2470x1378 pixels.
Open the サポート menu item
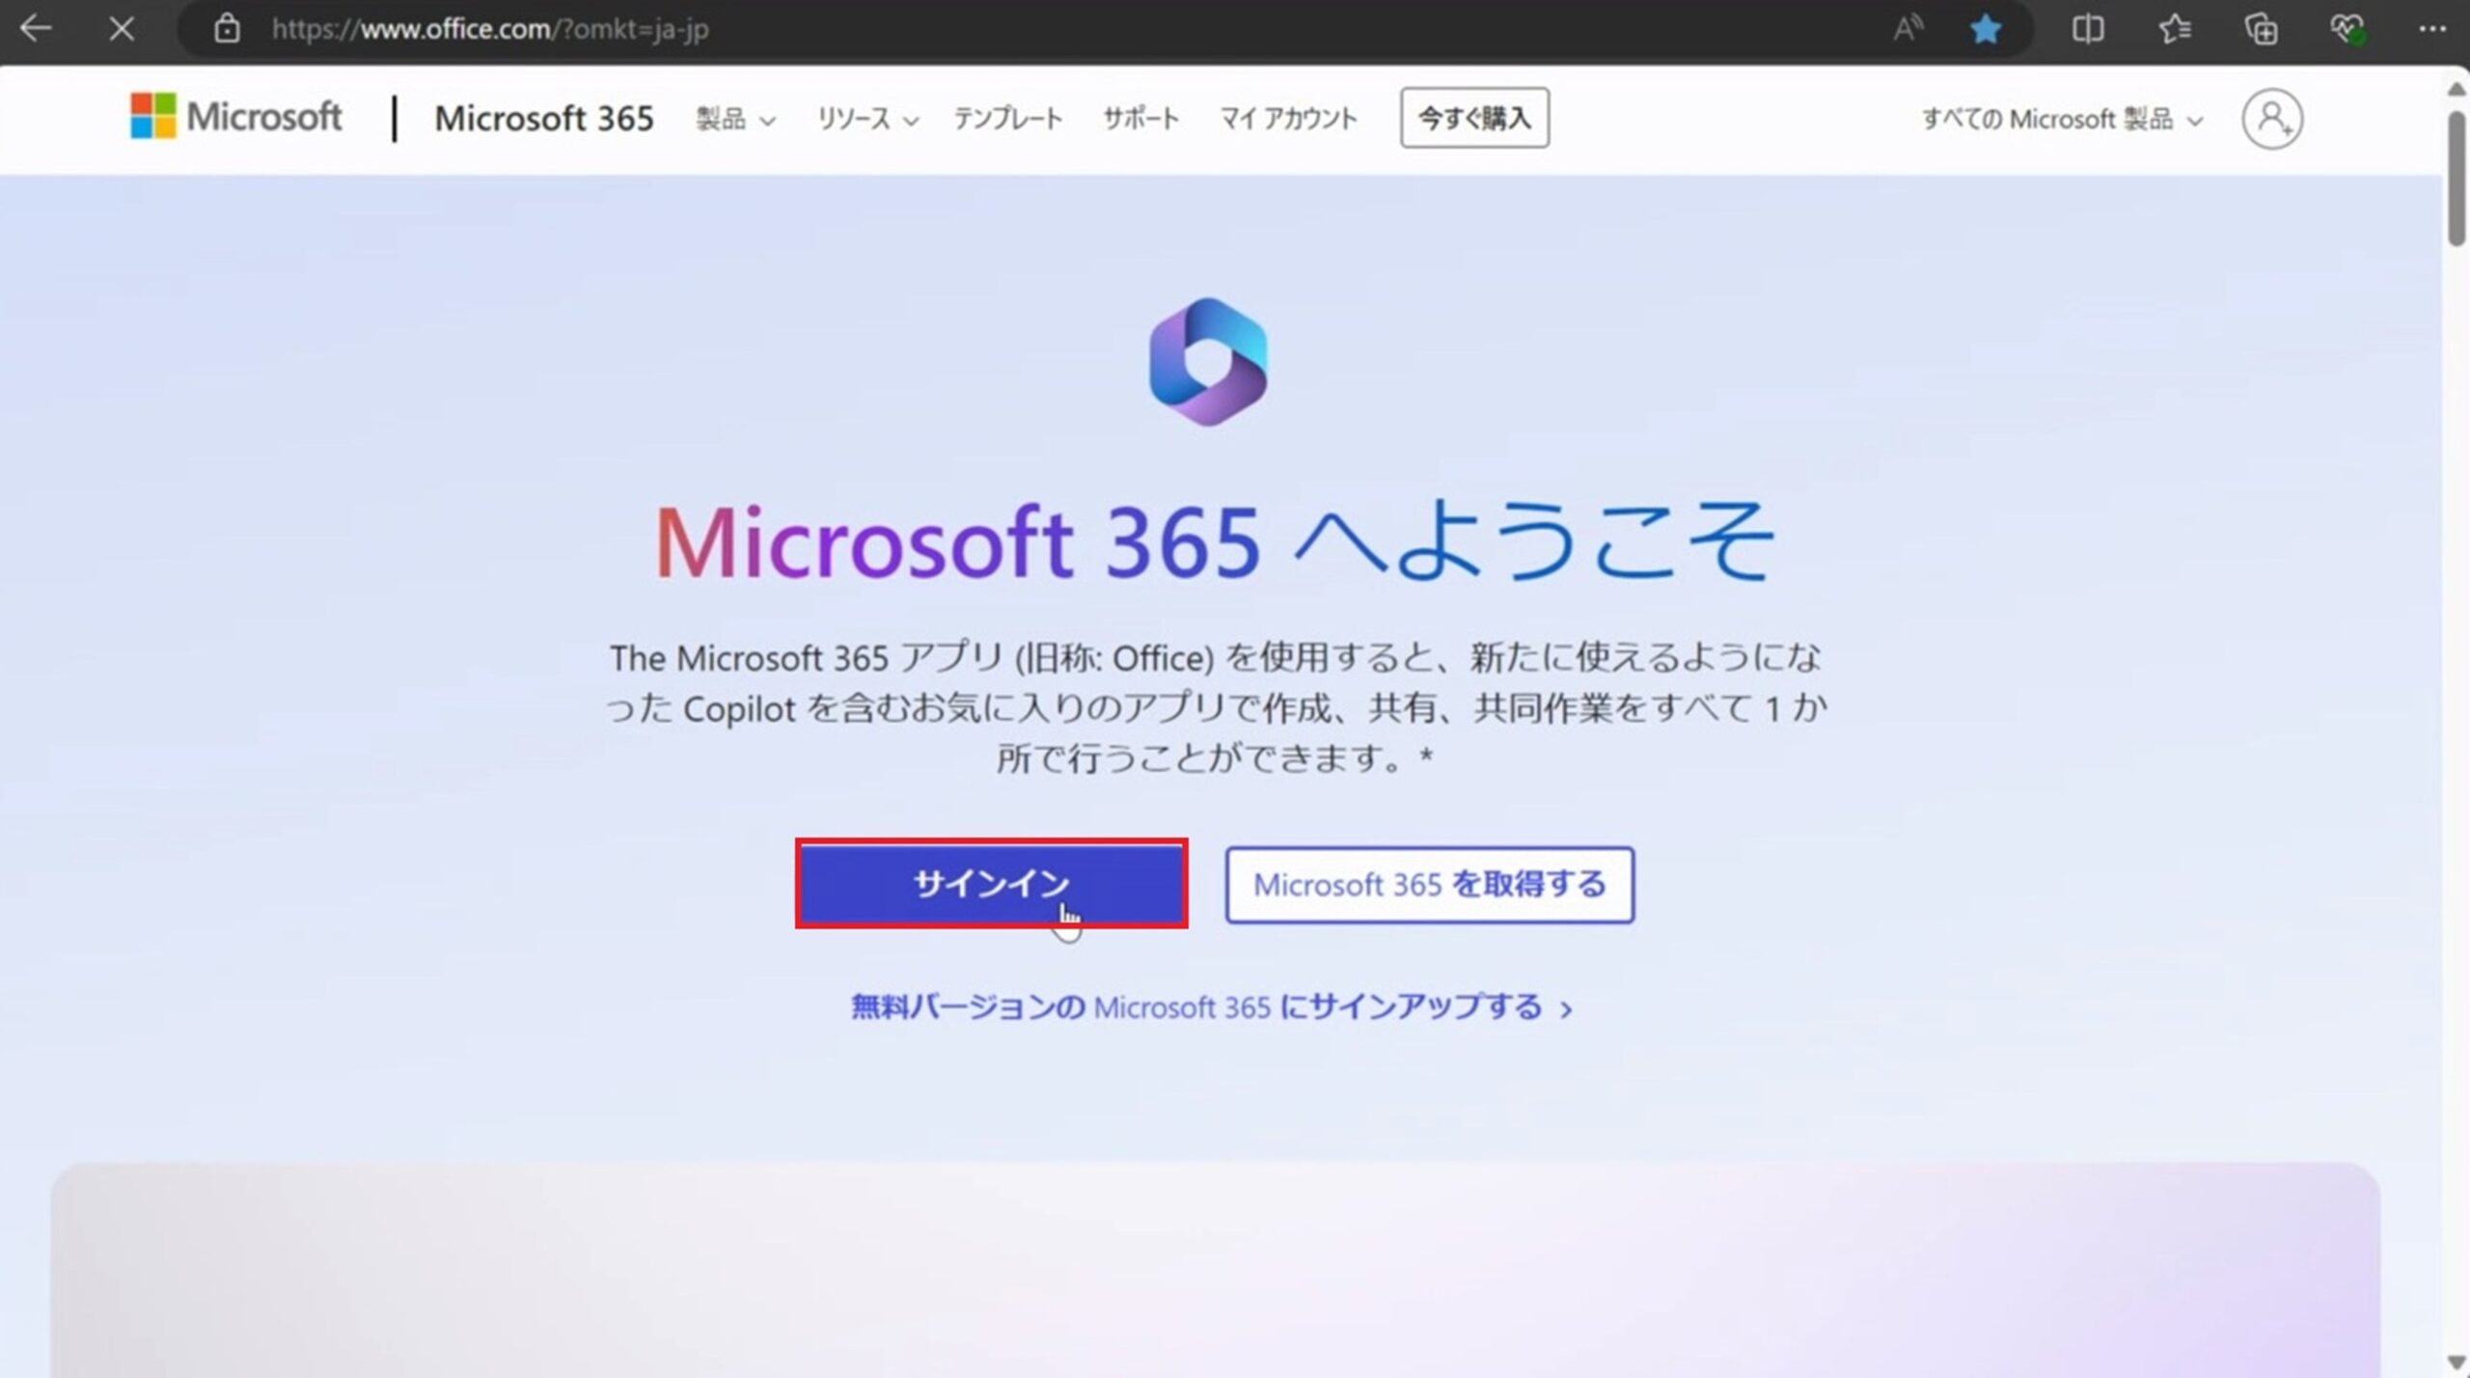1141,119
